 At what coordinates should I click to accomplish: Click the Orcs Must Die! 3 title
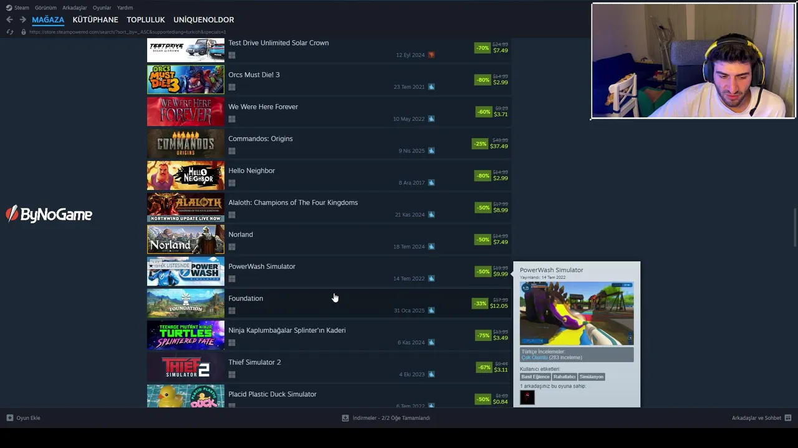(254, 75)
